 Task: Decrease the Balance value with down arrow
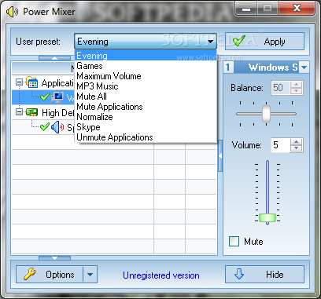pyautogui.click(x=297, y=91)
